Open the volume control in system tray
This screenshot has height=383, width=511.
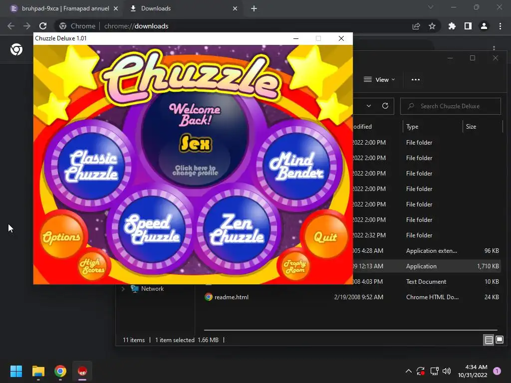(447, 371)
